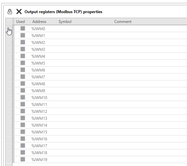Select the %IWM7 address cell
187x166 pixels.
44,77
